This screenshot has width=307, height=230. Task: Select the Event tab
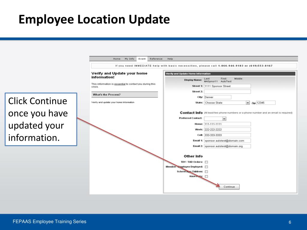click(142, 59)
